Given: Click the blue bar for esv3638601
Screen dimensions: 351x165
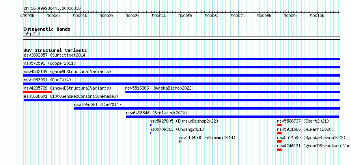Looking at the screenshot, I should pyautogui.click(x=181, y=100).
